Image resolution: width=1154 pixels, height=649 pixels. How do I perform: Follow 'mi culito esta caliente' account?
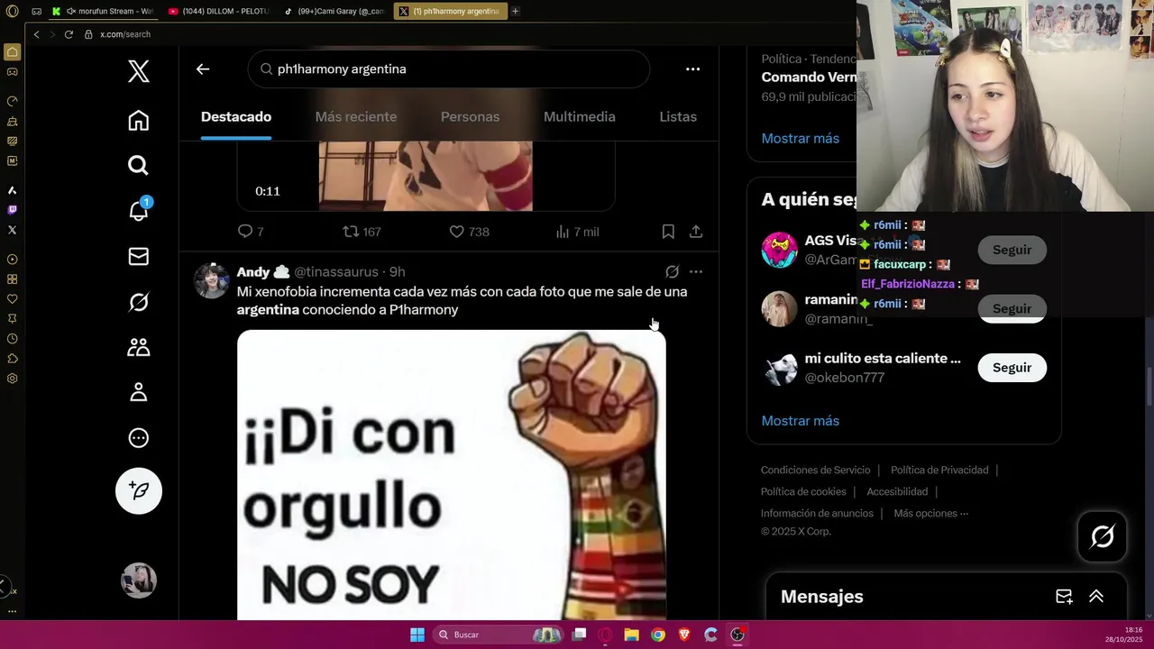point(1012,368)
